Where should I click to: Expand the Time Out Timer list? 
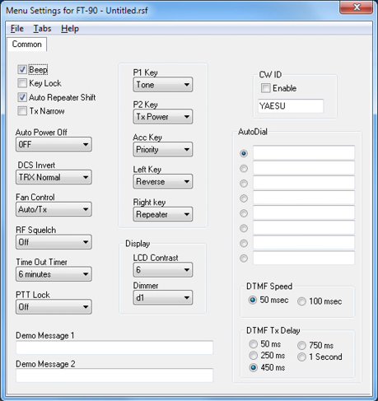54,274
